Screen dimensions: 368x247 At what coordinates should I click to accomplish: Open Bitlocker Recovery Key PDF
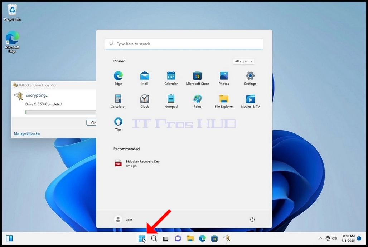coord(137,163)
